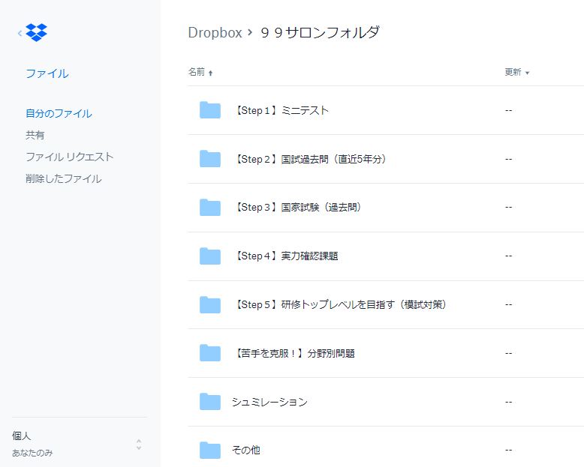
Task: Click folder icon for シュミレーション
Action: tap(210, 402)
